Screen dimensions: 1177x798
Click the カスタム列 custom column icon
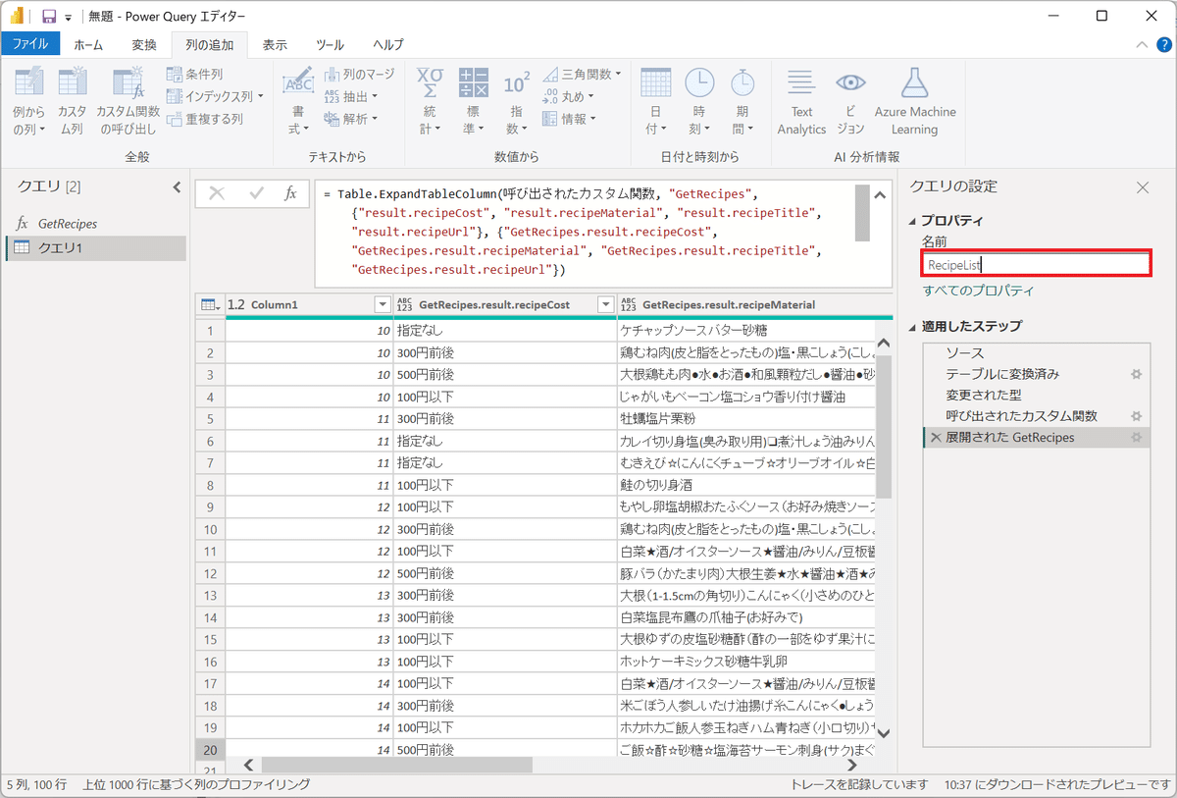click(72, 102)
